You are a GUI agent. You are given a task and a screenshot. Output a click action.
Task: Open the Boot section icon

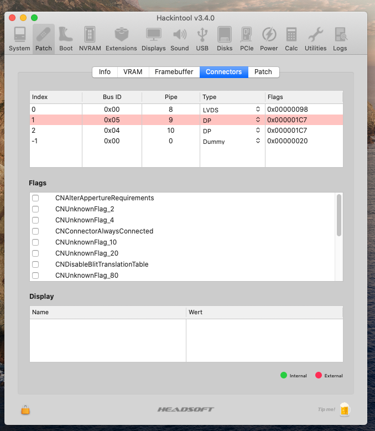(x=66, y=39)
